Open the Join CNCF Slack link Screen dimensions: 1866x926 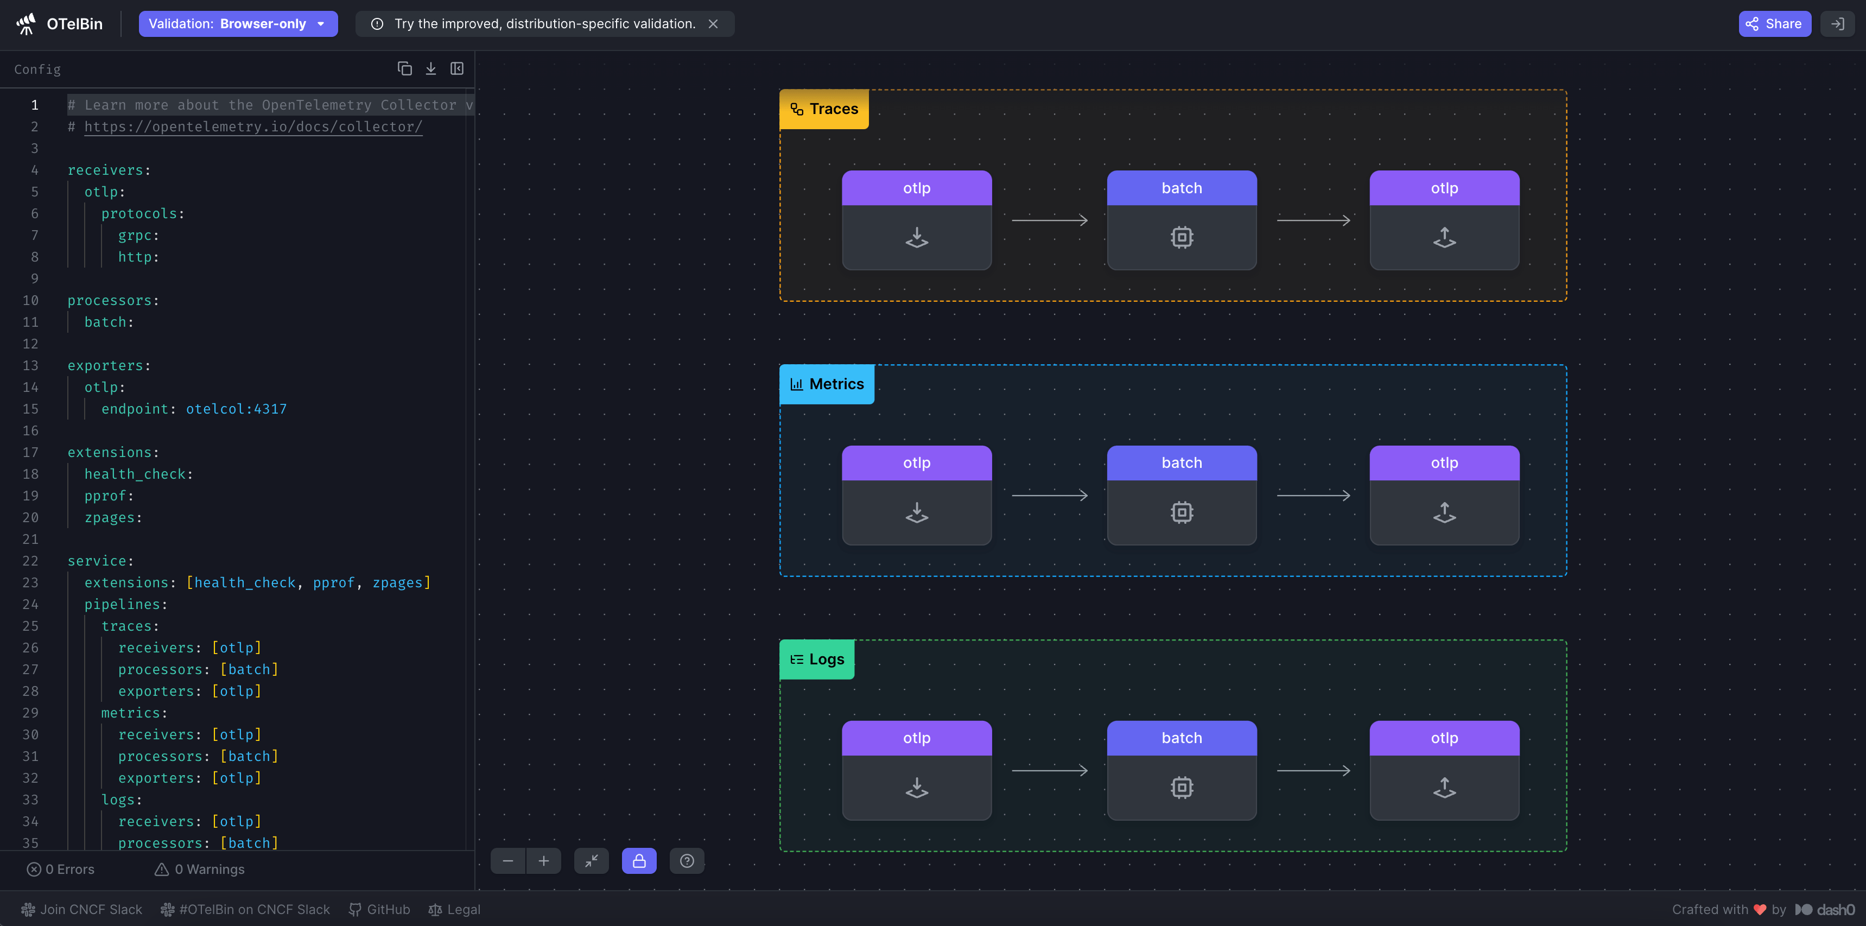pos(81,910)
